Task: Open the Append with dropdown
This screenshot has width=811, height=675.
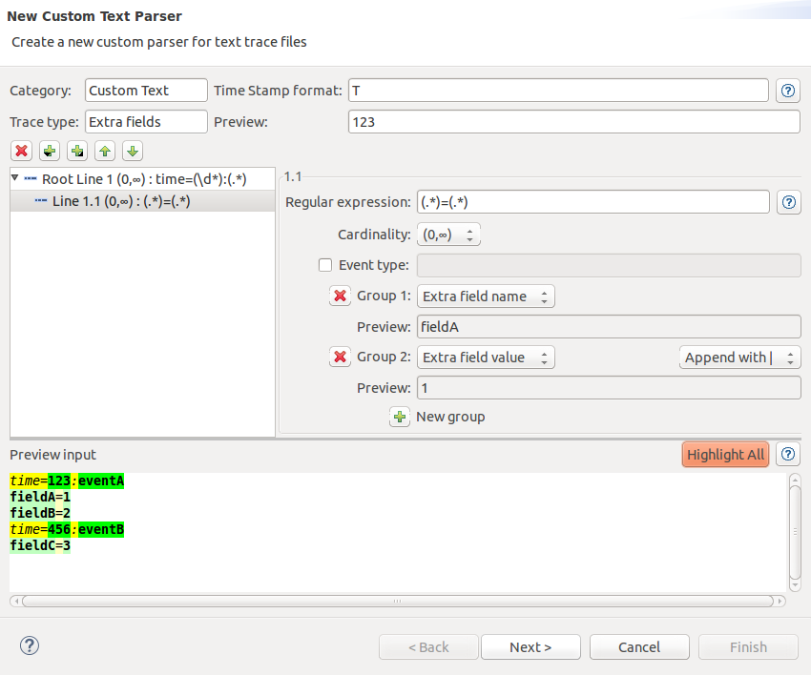Action: (x=739, y=357)
